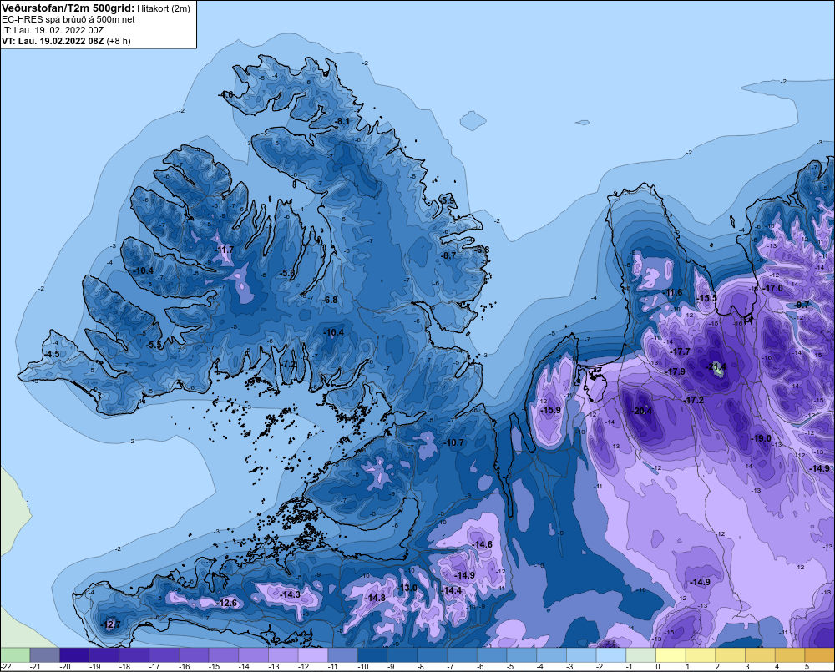Click the legend swatch labeled -21
This screenshot has height=672, width=835.
pyautogui.click(x=45, y=654)
